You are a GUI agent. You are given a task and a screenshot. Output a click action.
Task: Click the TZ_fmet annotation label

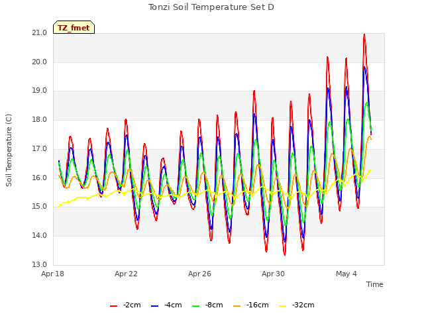coord(74,27)
